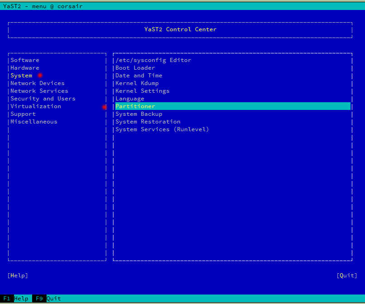Open the System Restoration module
The width and height of the screenshot is (365, 304).
tap(148, 122)
